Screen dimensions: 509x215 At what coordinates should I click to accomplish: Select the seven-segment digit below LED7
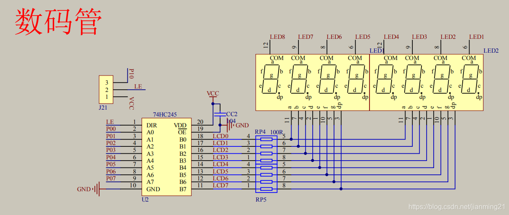point(299,79)
